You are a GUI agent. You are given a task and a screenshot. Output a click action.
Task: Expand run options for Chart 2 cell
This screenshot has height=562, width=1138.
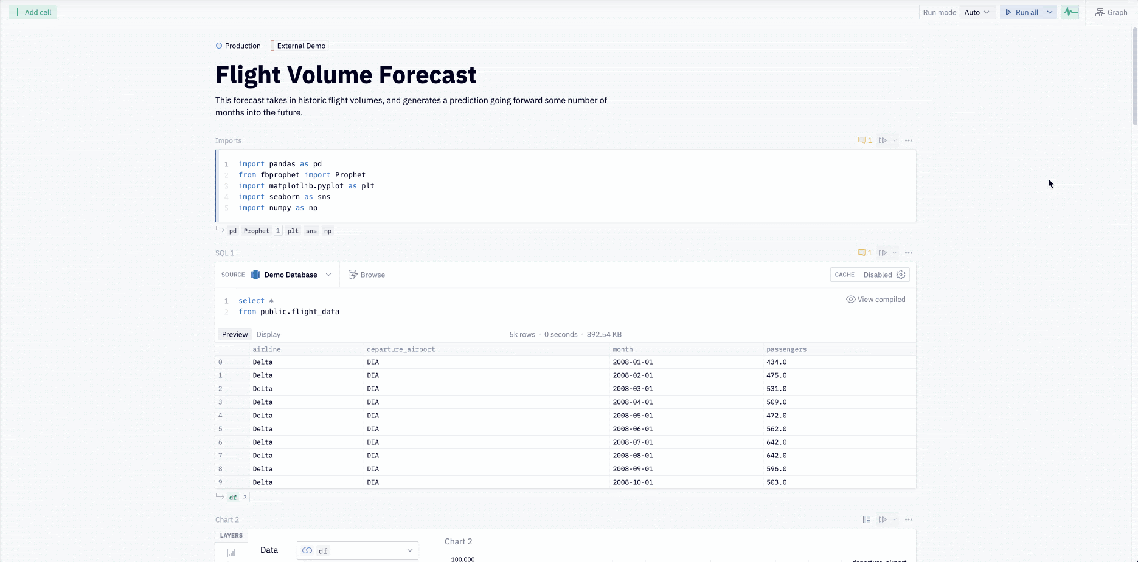click(x=895, y=519)
